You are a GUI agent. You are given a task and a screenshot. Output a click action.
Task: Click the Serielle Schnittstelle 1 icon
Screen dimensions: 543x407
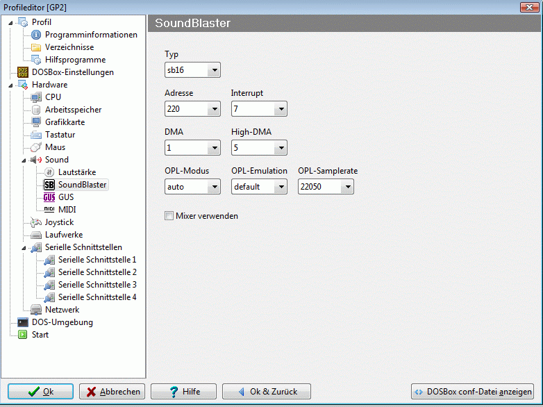click(49, 260)
